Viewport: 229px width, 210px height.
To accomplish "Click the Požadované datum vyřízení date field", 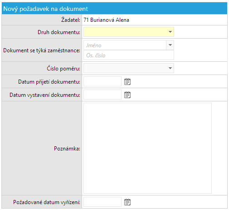I will 102,202.
